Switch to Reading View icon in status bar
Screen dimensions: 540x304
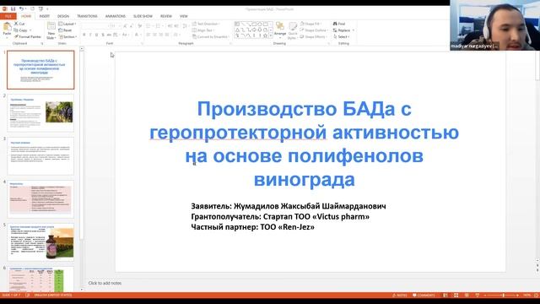[467, 296]
